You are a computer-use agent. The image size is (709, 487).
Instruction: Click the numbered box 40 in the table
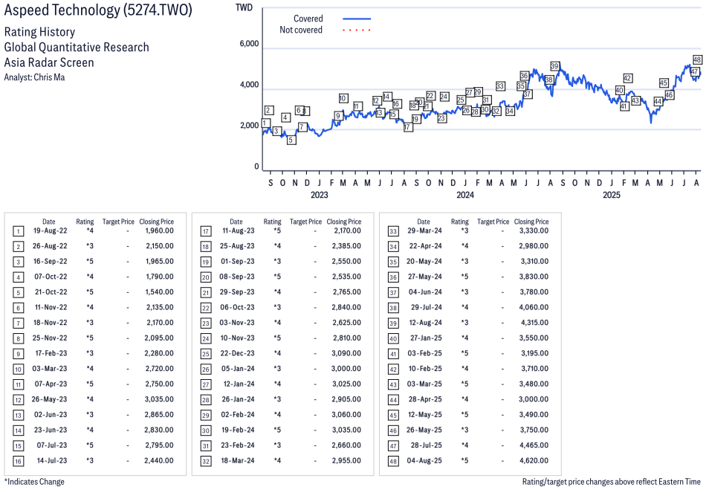(x=393, y=339)
